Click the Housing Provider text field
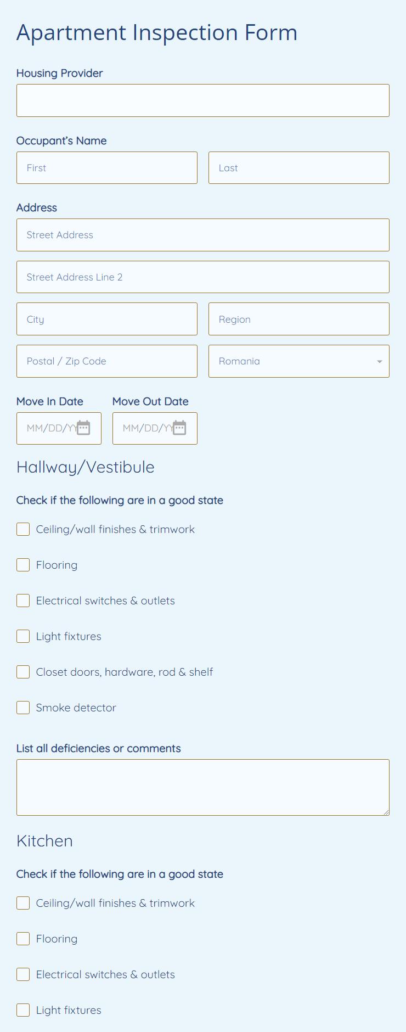 (x=203, y=100)
